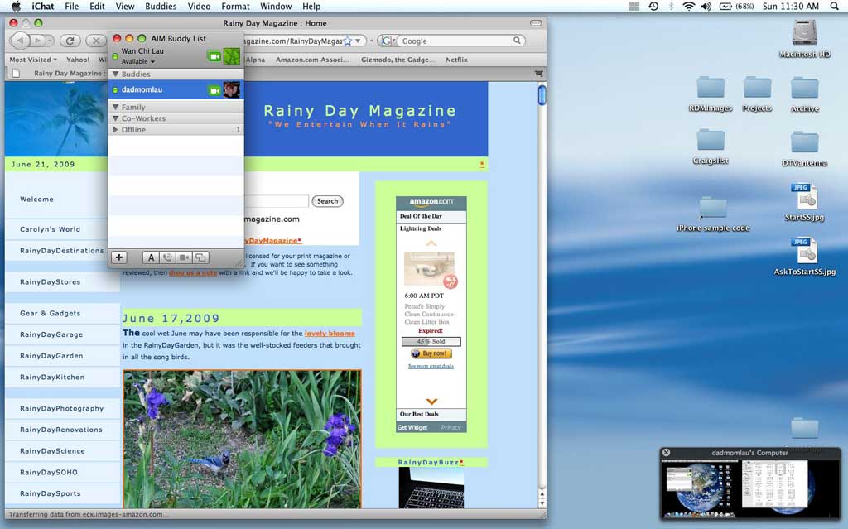Open the Macintosh HD drive icon
The height and width of the screenshot is (529, 848).
pos(804,34)
